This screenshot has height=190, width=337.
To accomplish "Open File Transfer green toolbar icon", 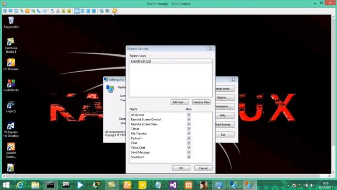I will coord(22,11).
